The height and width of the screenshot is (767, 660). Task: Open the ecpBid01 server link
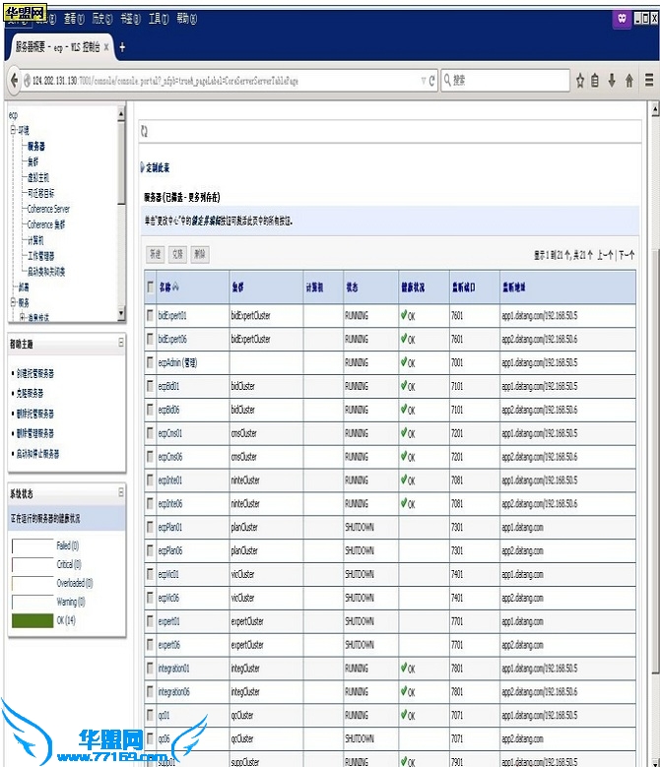coord(169,386)
